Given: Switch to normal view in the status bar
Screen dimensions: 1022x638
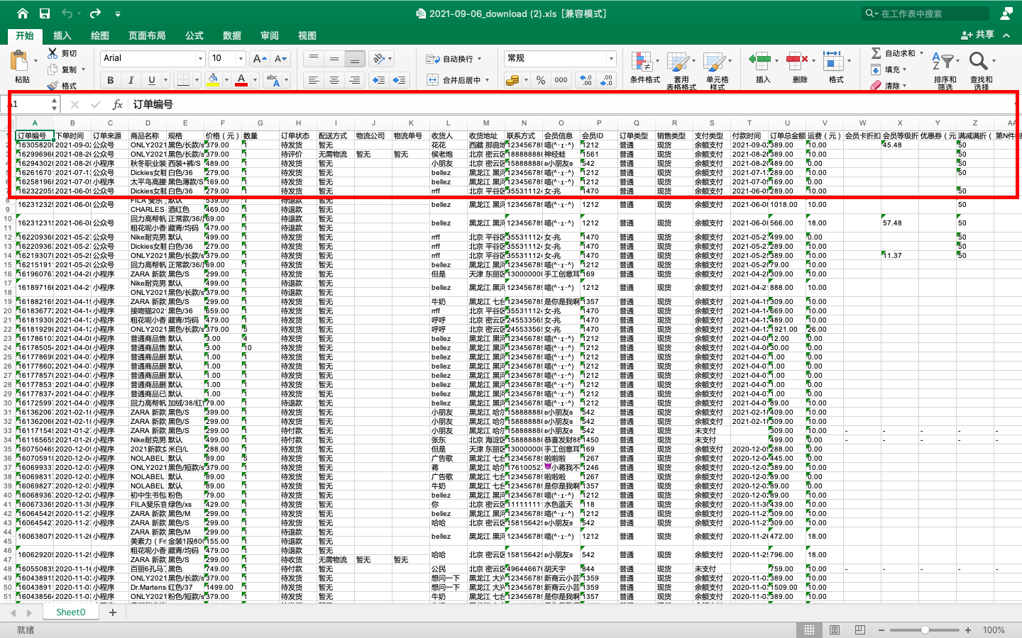Looking at the screenshot, I should tap(809, 630).
